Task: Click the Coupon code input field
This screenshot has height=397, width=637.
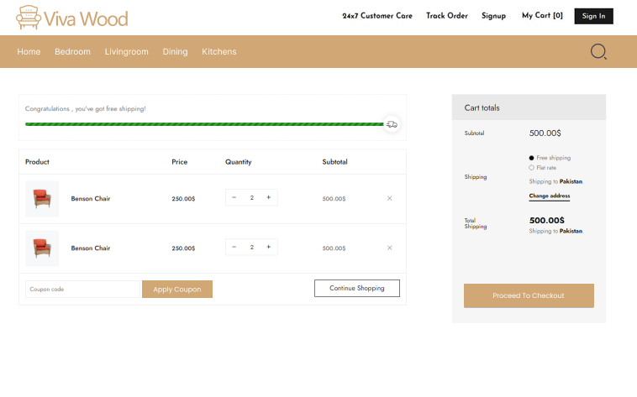Action: (x=82, y=290)
